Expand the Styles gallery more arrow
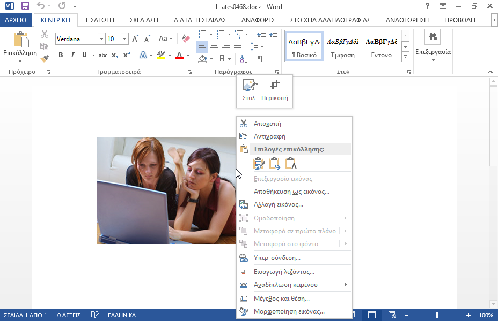Screen dimensions: 498x321 pos(405,57)
